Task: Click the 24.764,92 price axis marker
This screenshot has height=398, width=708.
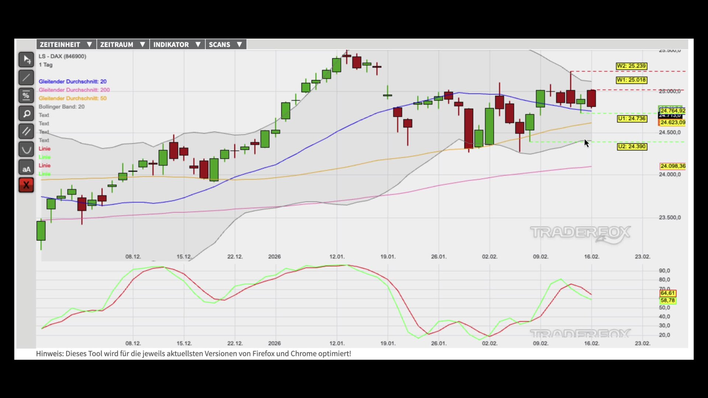Action: click(x=672, y=111)
